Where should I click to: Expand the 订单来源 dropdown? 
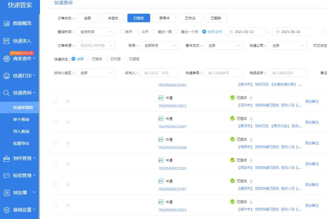95,45
